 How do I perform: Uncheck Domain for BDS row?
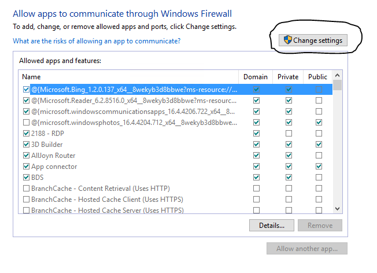click(x=257, y=177)
